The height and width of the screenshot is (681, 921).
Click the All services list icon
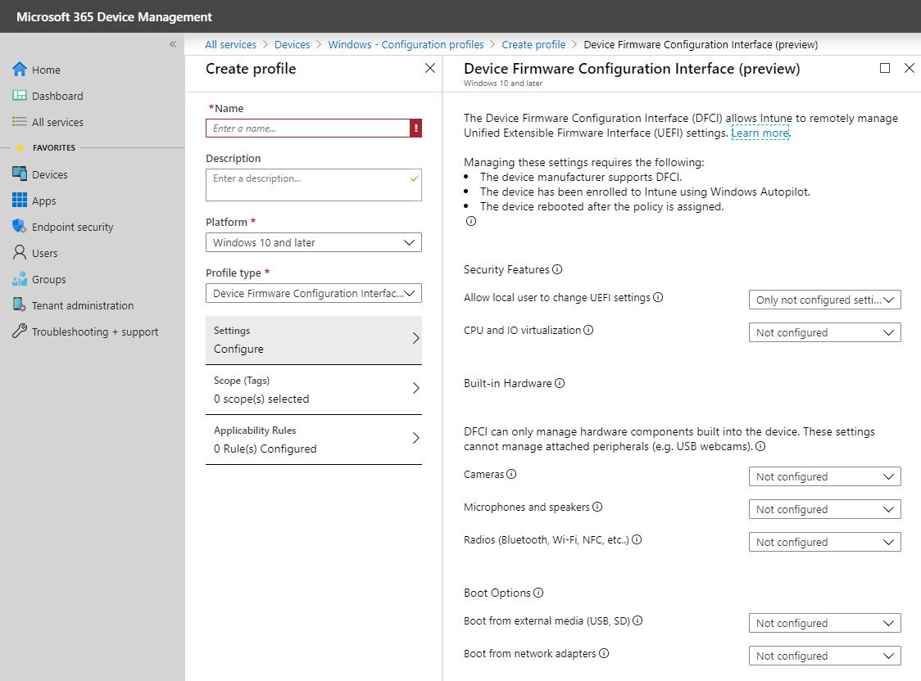pyautogui.click(x=20, y=121)
